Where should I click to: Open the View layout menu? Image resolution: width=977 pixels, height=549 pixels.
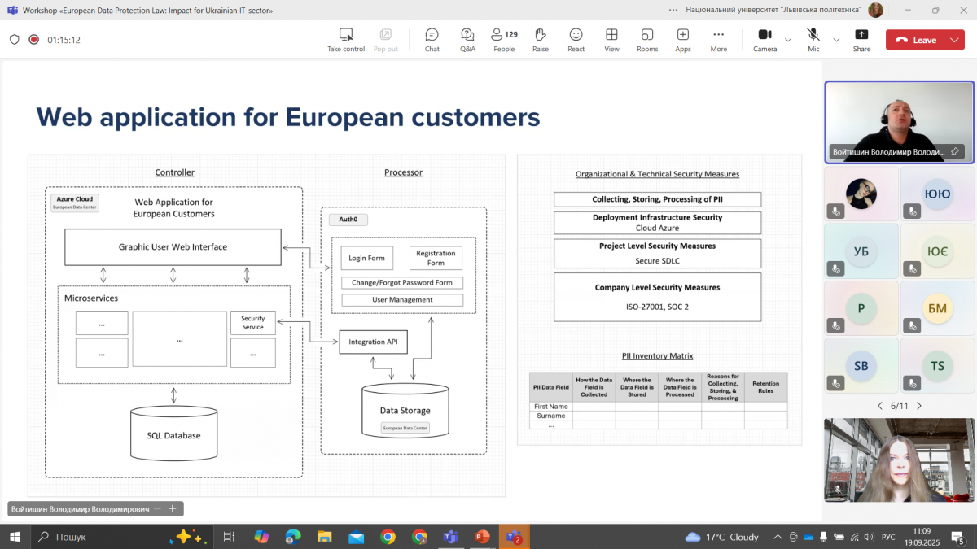[611, 40]
